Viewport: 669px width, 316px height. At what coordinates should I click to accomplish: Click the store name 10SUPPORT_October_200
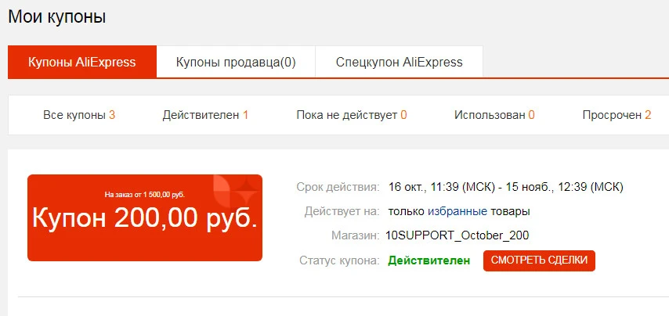pos(457,235)
